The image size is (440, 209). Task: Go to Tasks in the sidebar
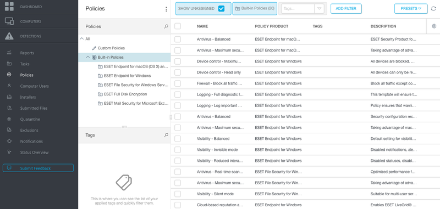coord(25,64)
